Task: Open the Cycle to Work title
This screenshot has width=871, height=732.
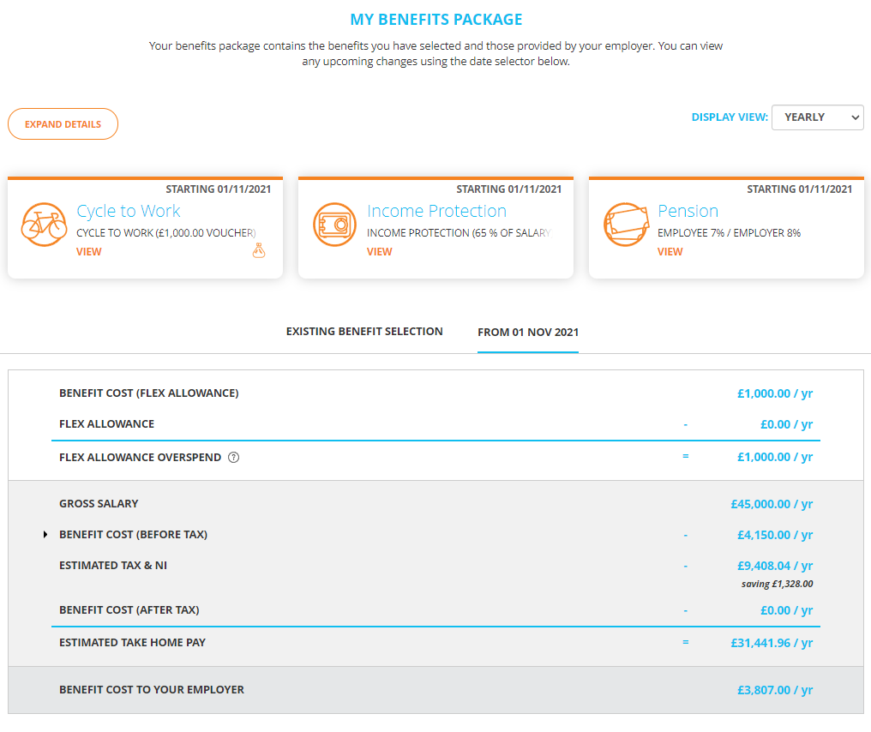Action: pyautogui.click(x=129, y=211)
